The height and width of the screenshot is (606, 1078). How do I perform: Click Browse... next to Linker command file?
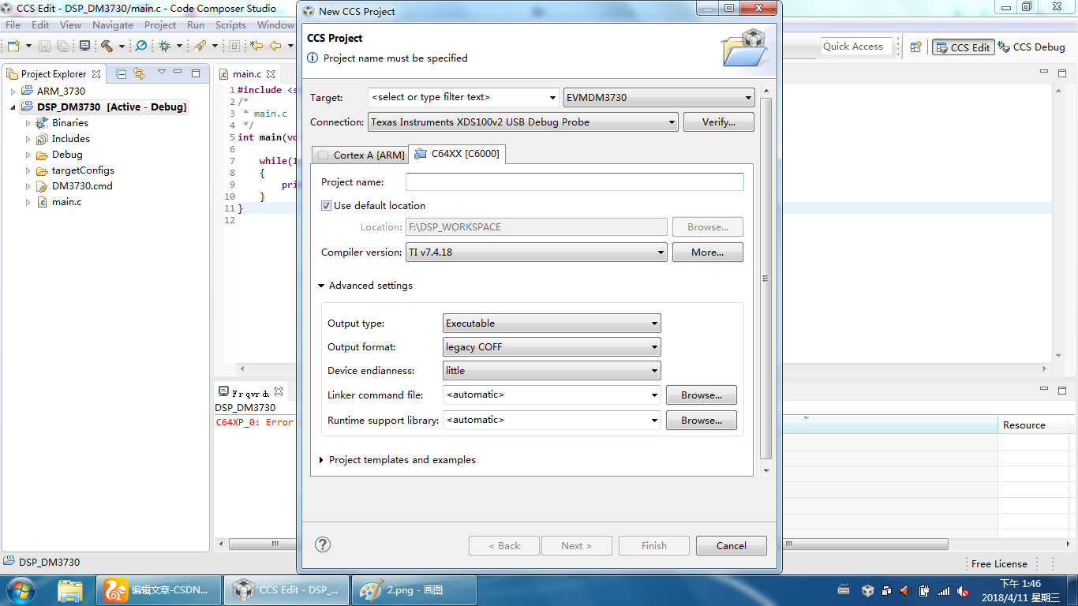702,395
